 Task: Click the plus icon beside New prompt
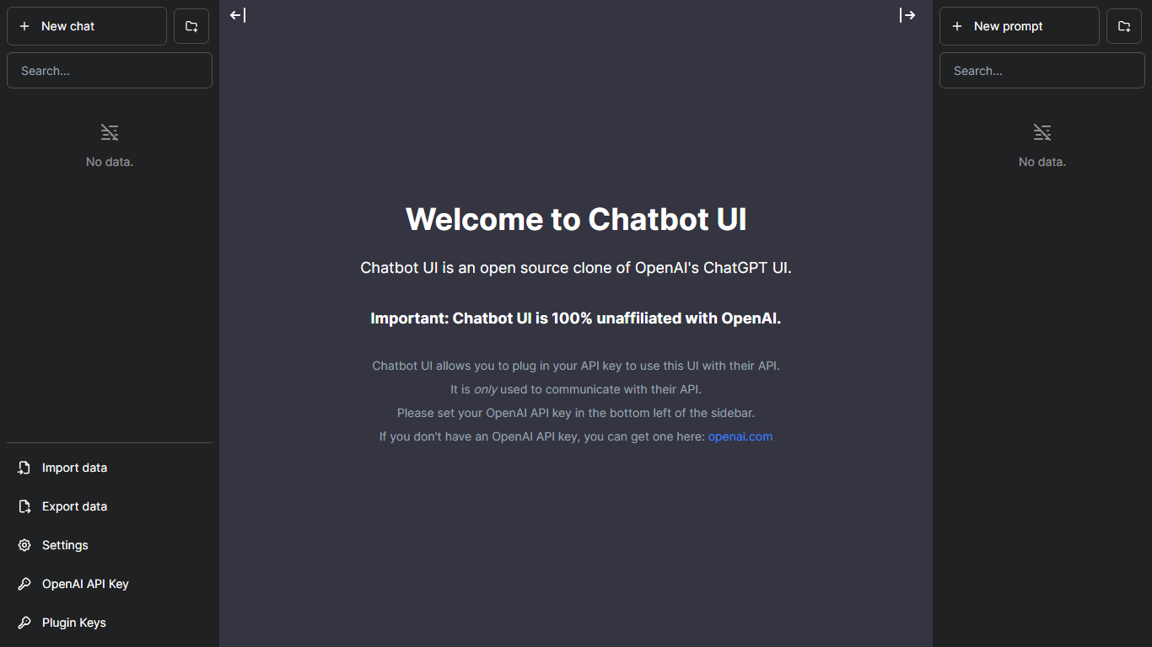[x=957, y=26]
